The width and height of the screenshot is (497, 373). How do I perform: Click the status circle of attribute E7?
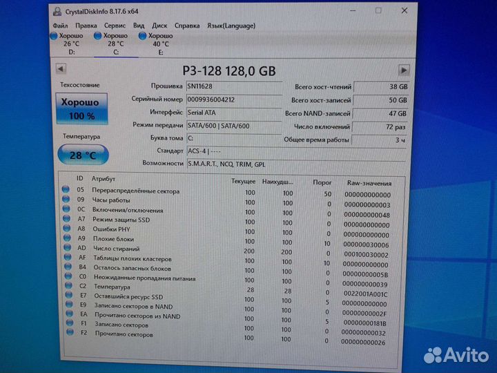(69, 295)
